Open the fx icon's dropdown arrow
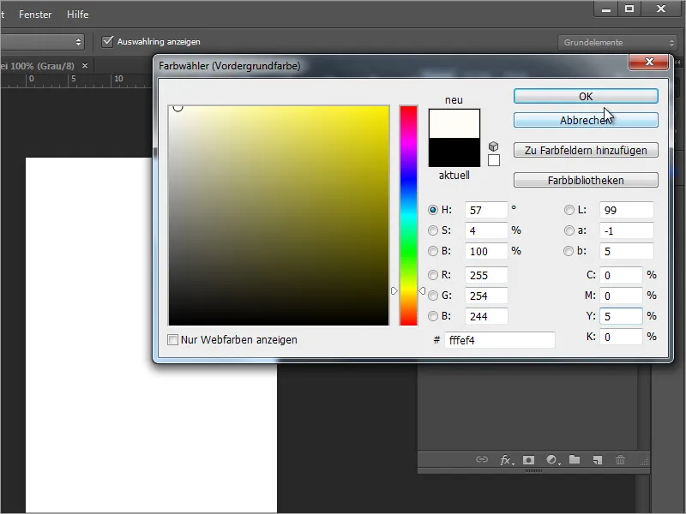686x514 pixels. 514,466
